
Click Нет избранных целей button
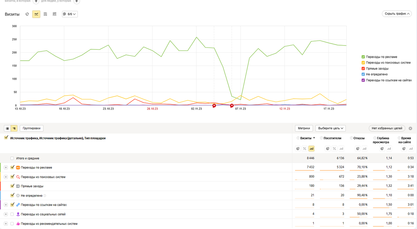click(x=387, y=128)
